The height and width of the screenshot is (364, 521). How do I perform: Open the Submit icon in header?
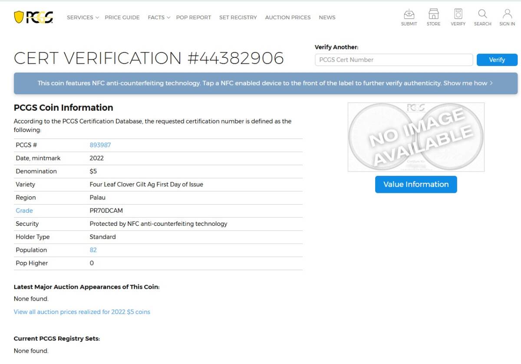tap(409, 17)
